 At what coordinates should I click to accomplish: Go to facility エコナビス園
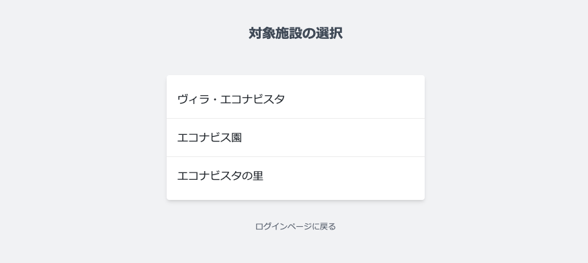coord(296,138)
